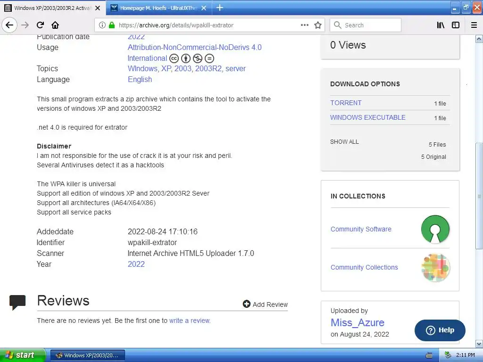Viewport: 483px width, 362px height.
Task: Open the Help widget
Action: pyautogui.click(x=440, y=330)
